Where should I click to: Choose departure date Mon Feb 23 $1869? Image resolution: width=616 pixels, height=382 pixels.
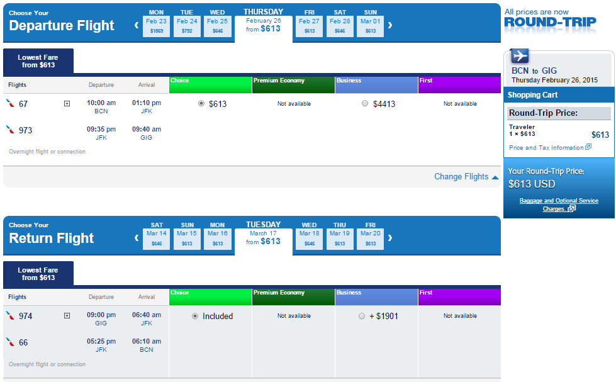(156, 26)
